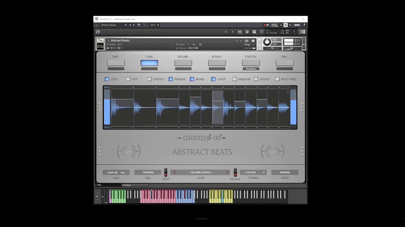Enable the ZIGZAG checkbox

(x=256, y=79)
